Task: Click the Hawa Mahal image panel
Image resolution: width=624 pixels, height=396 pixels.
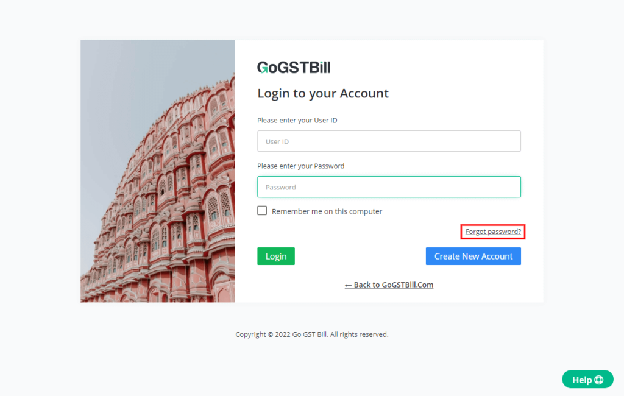Action: click(x=157, y=171)
